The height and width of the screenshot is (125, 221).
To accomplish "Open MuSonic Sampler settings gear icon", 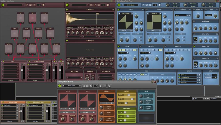I will (x=190, y=15).
